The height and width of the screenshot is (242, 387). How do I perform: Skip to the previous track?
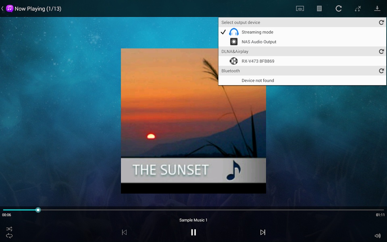(x=124, y=232)
